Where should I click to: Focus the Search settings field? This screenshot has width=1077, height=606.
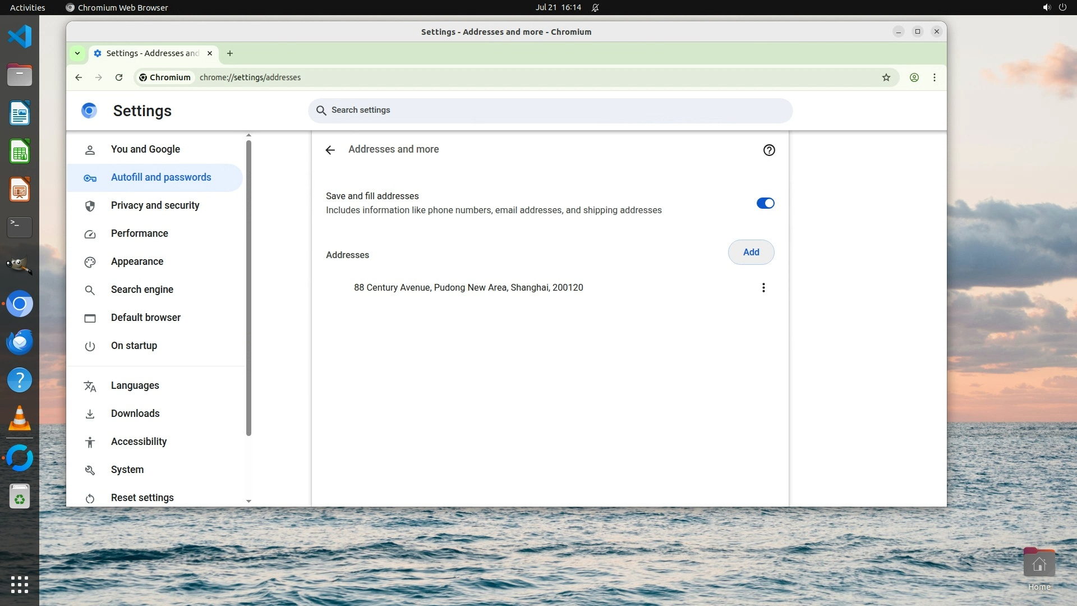[550, 111]
